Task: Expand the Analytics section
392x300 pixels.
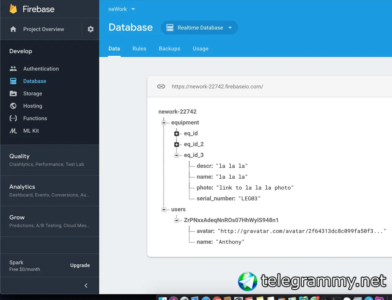Action: pos(50,191)
